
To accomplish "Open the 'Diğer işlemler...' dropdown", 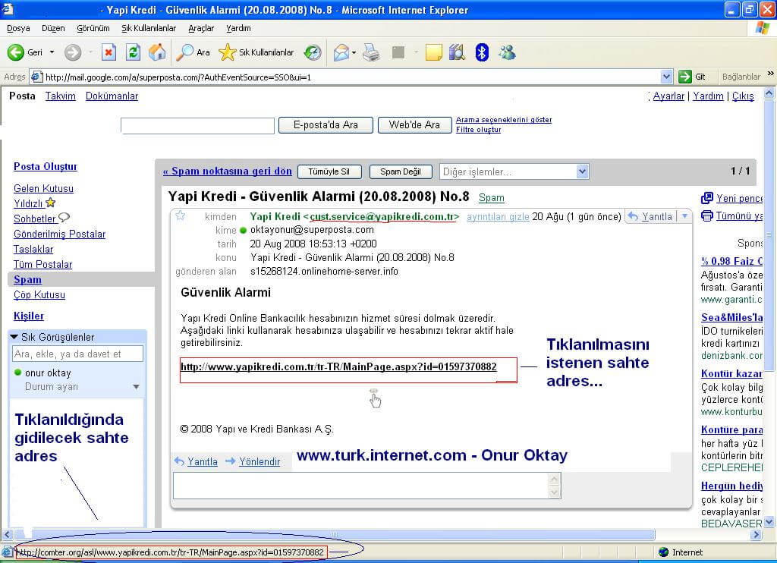I will click(x=514, y=171).
